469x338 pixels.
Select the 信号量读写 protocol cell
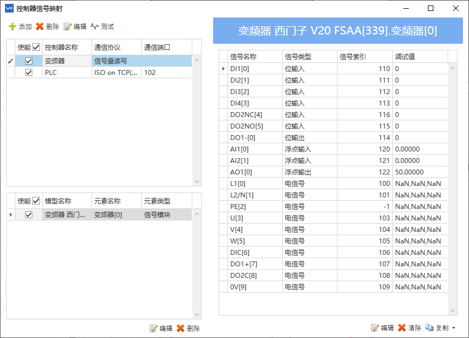pos(117,61)
